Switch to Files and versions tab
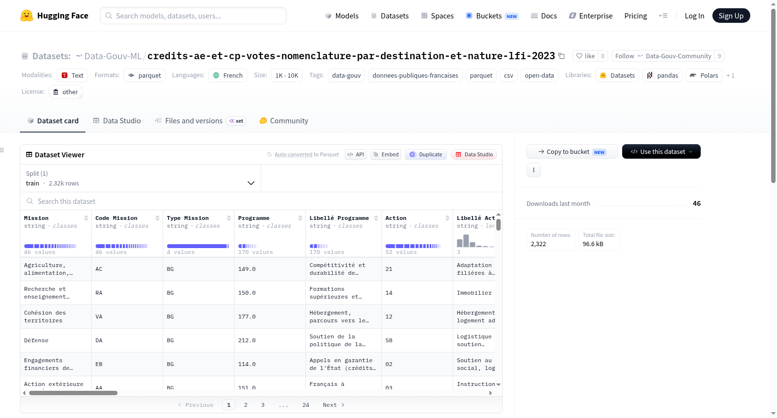Screen dimensions: 777x418 [200, 120]
